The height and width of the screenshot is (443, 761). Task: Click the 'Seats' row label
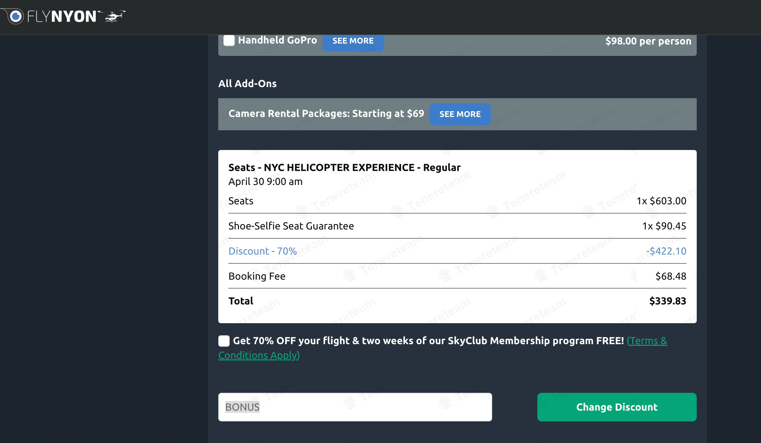point(241,201)
